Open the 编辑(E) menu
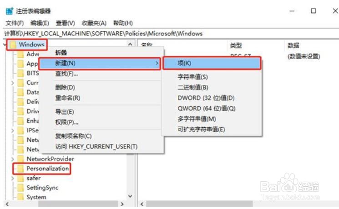This screenshot has height=209, width=339. pyautogui.click(x=40, y=23)
